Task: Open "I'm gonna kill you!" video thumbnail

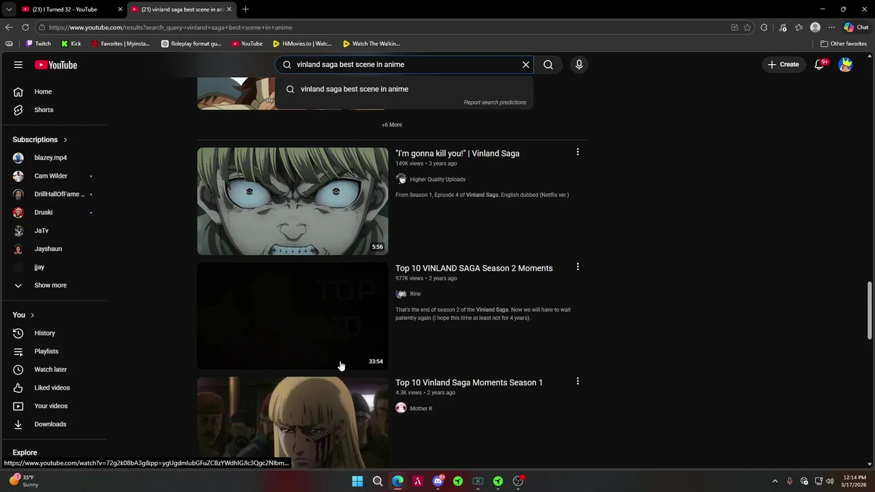Action: pos(293,201)
